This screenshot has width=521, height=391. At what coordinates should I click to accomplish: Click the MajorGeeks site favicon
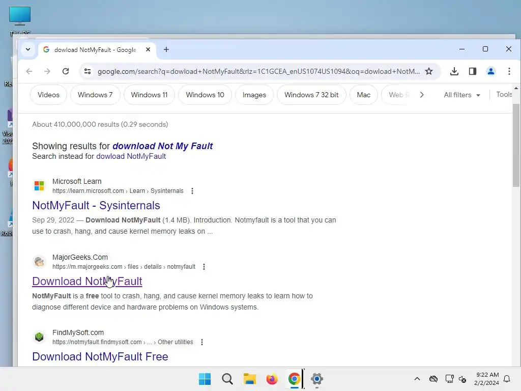click(39, 262)
